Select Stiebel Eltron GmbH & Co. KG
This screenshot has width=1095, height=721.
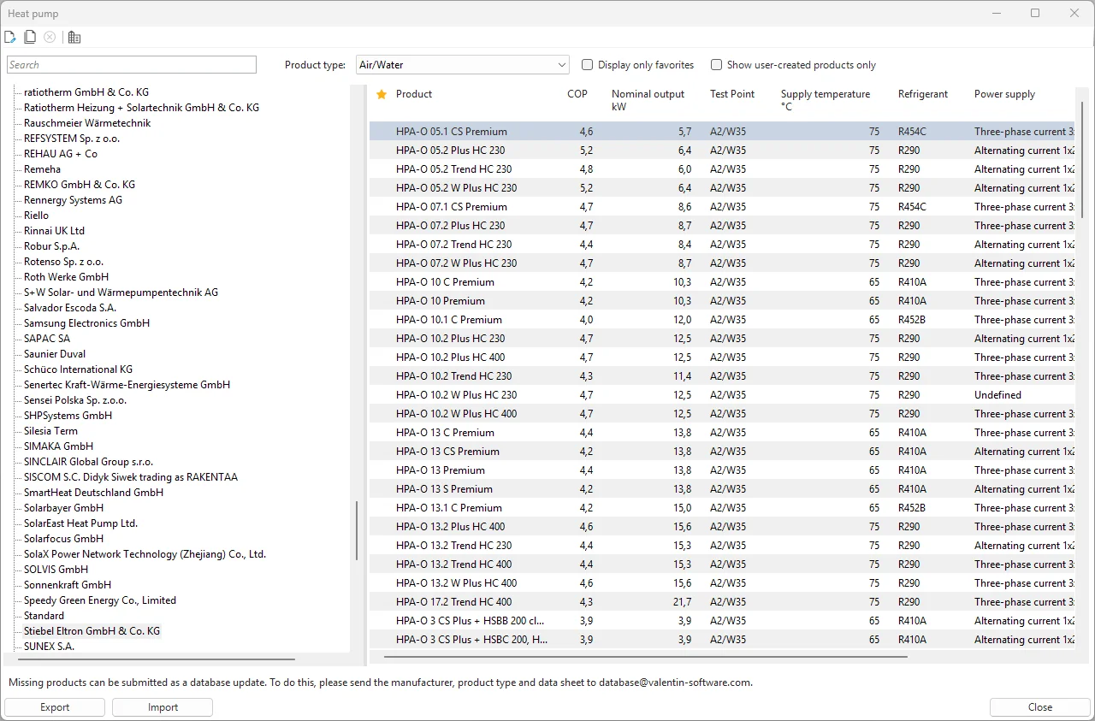[x=92, y=631]
